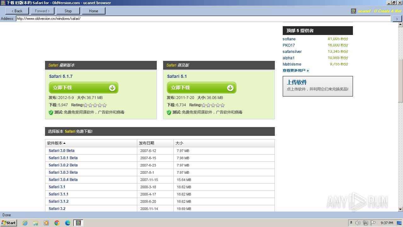Launch Microsoft Edge from taskbar

(x=68, y=223)
